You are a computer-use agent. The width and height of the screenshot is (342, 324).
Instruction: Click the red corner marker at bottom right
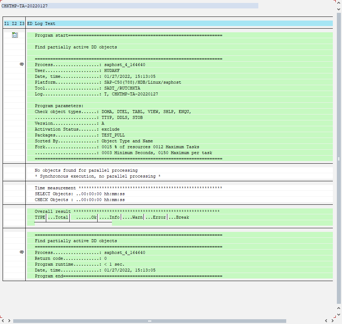point(335,316)
